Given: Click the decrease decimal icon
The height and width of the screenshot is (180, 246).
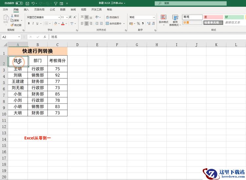Looking at the screenshot, I should click(x=153, y=24).
